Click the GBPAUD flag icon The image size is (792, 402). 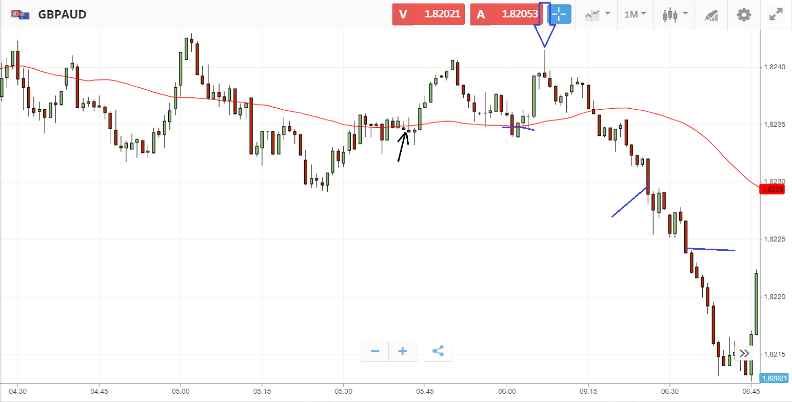(20, 14)
